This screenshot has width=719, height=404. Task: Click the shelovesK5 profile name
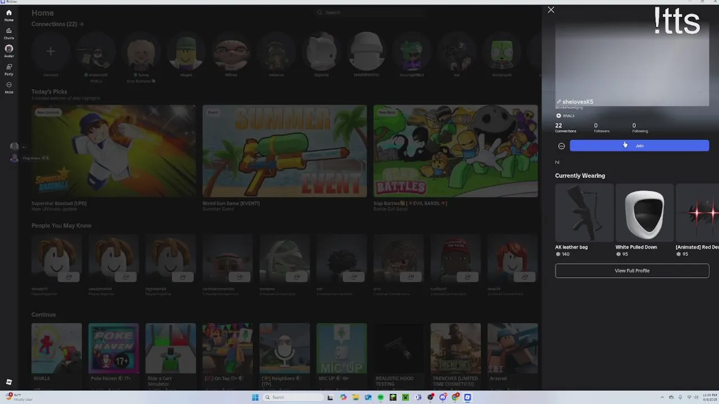point(577,102)
